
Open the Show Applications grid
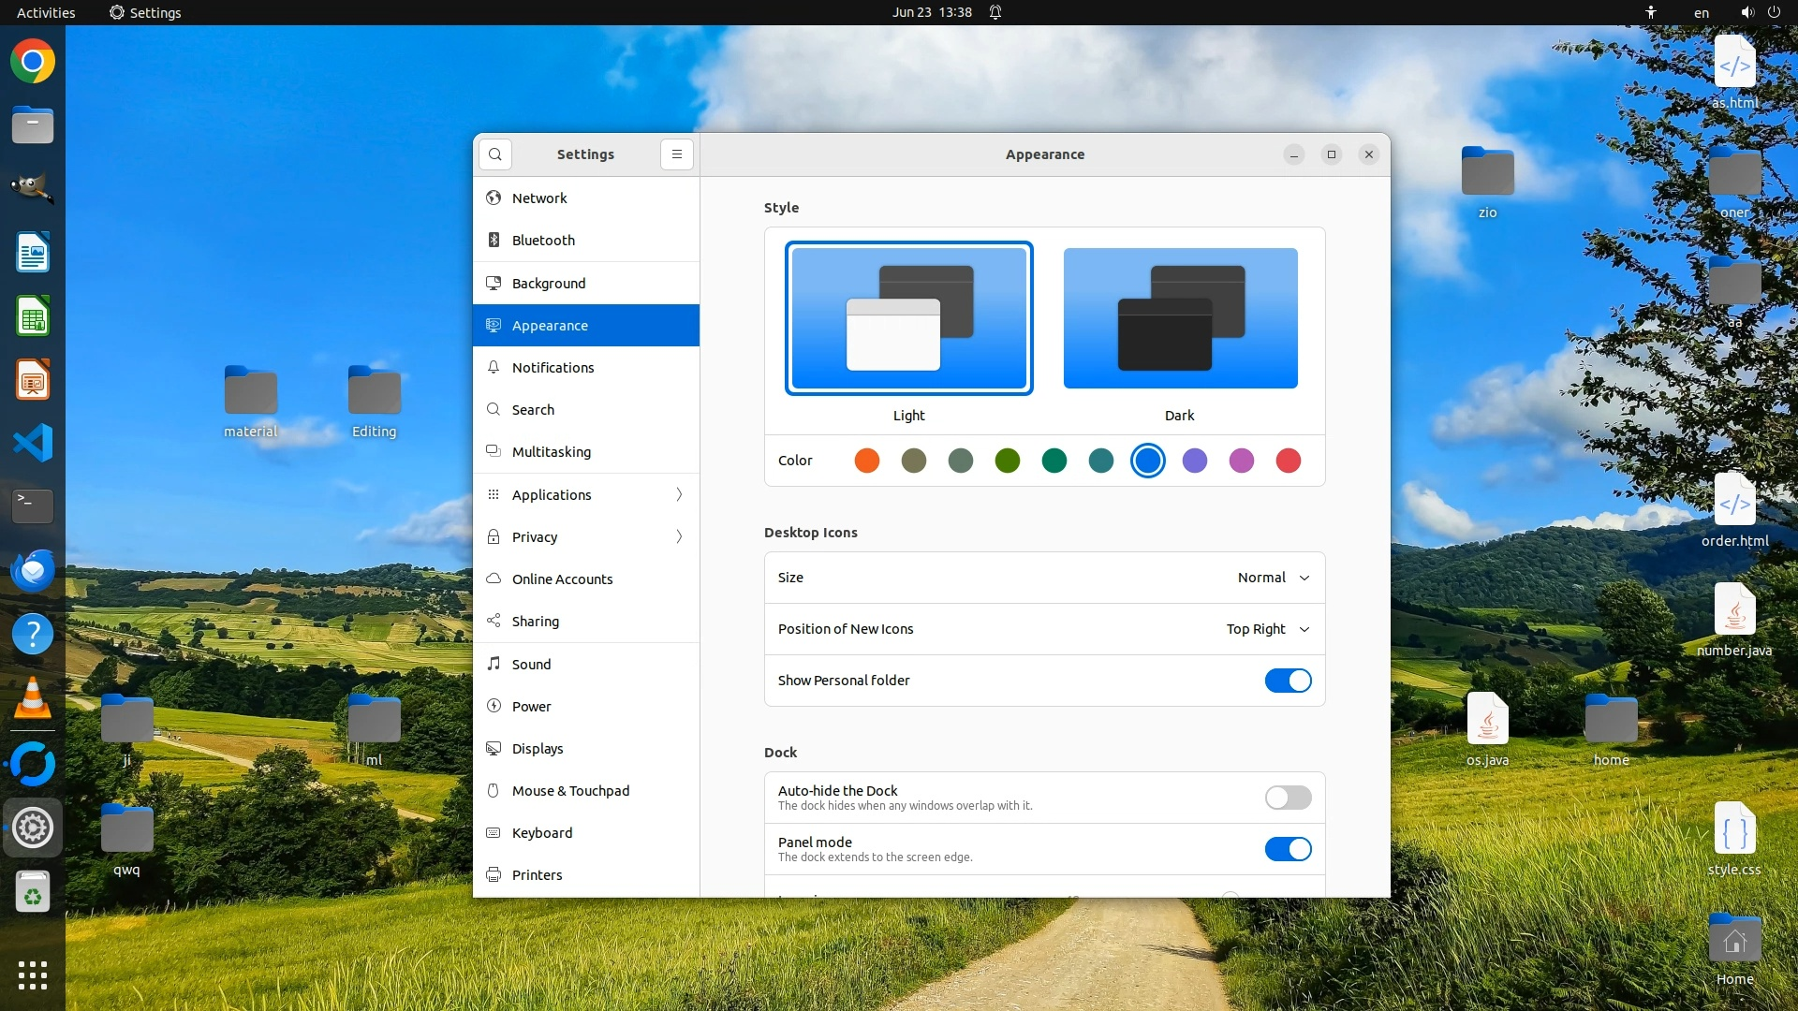(33, 975)
